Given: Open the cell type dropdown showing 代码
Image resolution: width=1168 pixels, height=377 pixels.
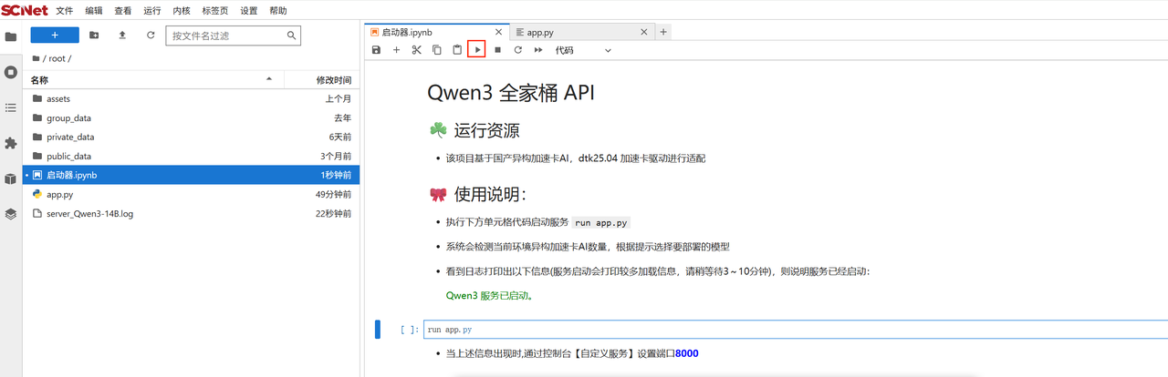Looking at the screenshot, I should click(583, 50).
